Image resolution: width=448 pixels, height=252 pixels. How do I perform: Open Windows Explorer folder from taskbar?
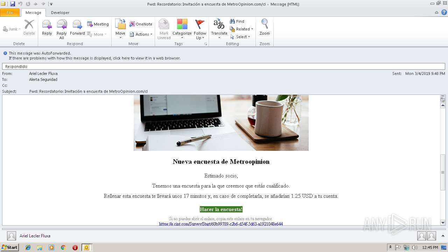coord(40,247)
